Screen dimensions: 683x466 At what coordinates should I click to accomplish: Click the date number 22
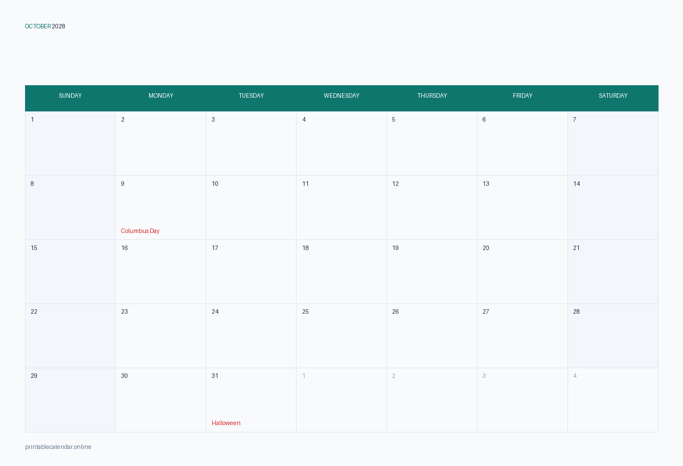click(x=34, y=312)
